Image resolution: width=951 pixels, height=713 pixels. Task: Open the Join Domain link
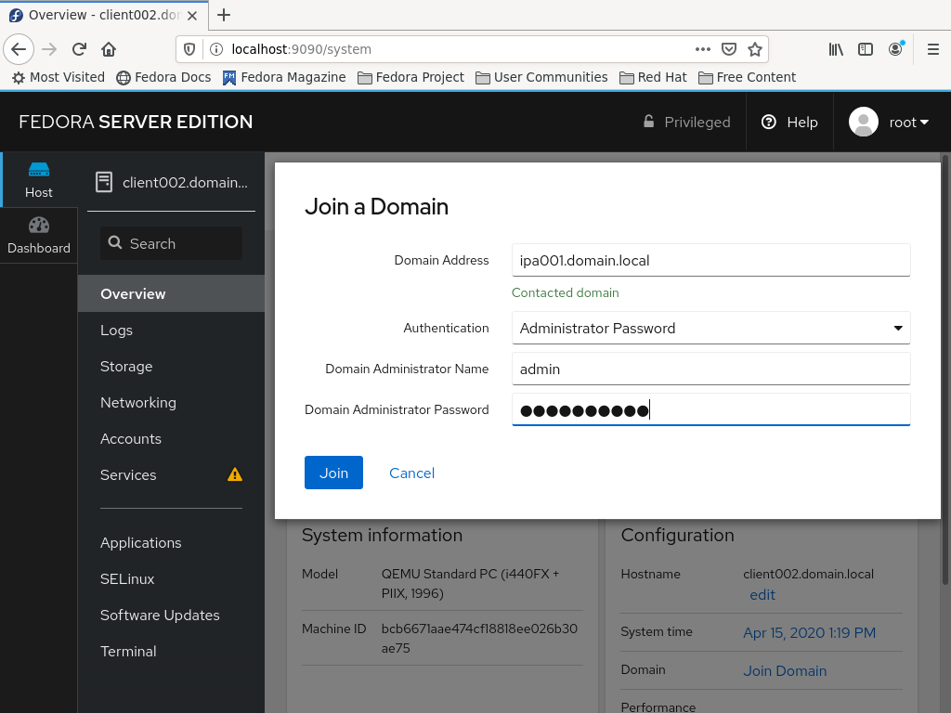[x=785, y=670]
